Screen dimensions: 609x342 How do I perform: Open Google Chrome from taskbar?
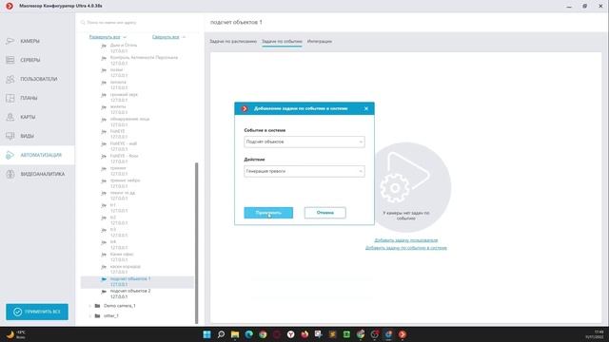pyautogui.click(x=263, y=334)
